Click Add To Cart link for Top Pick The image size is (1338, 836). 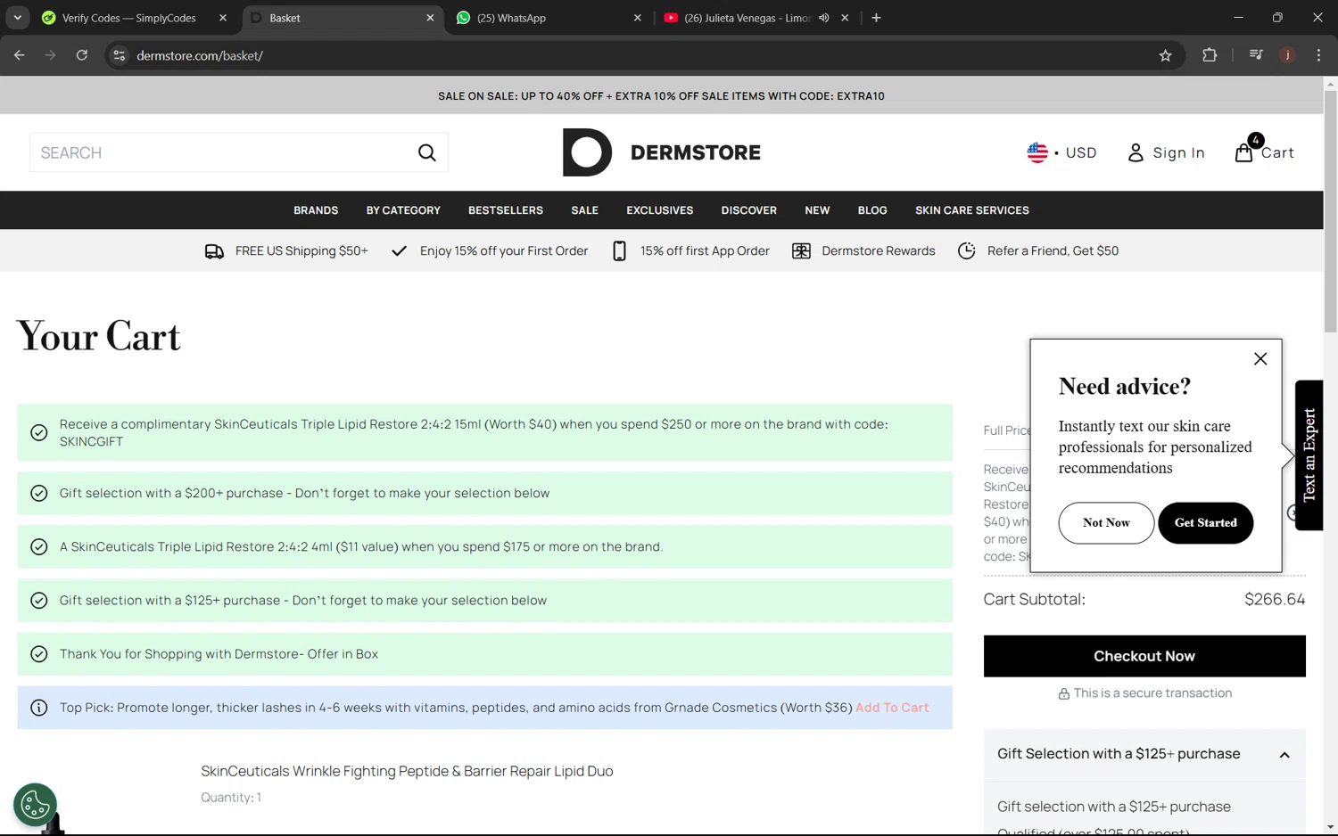coord(892,708)
